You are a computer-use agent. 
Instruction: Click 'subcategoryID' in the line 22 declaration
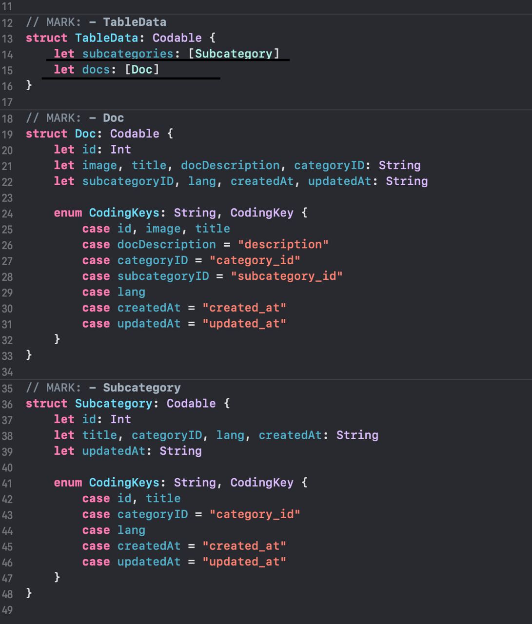click(128, 181)
